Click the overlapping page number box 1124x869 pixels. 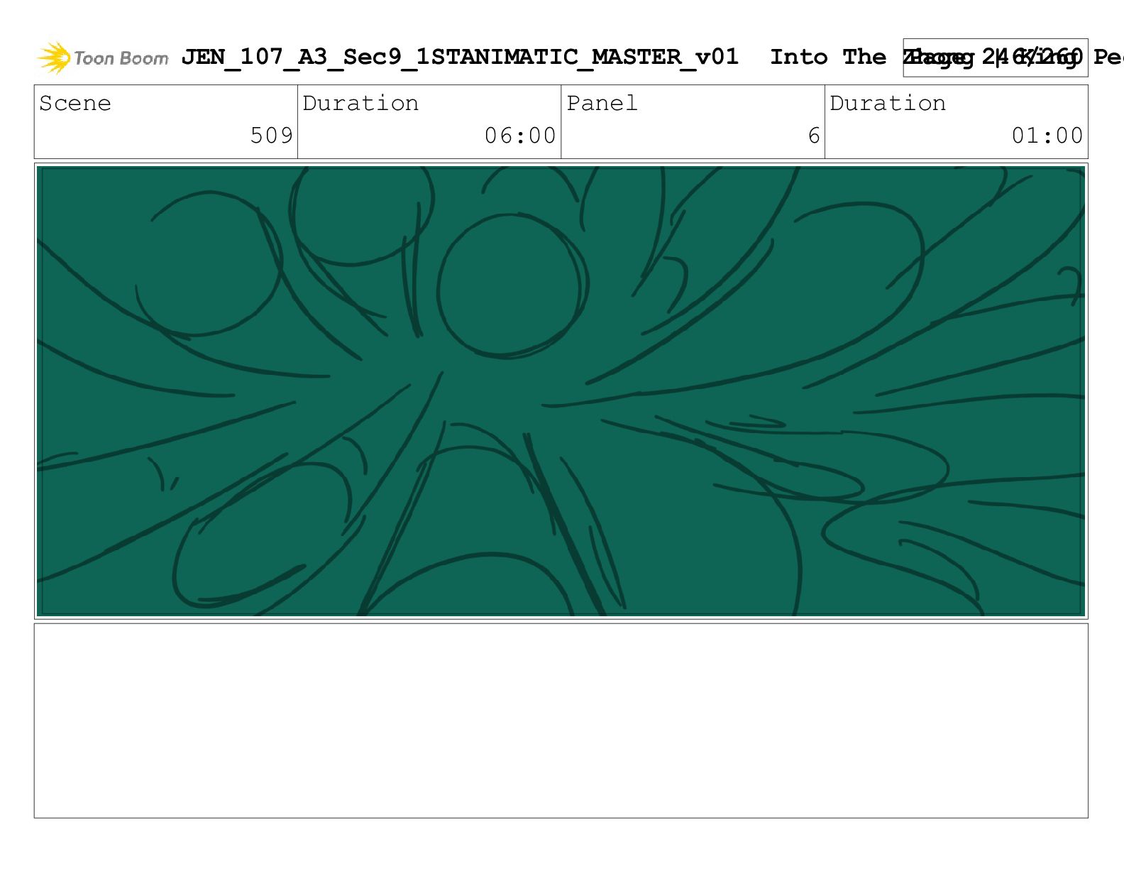coord(995,58)
